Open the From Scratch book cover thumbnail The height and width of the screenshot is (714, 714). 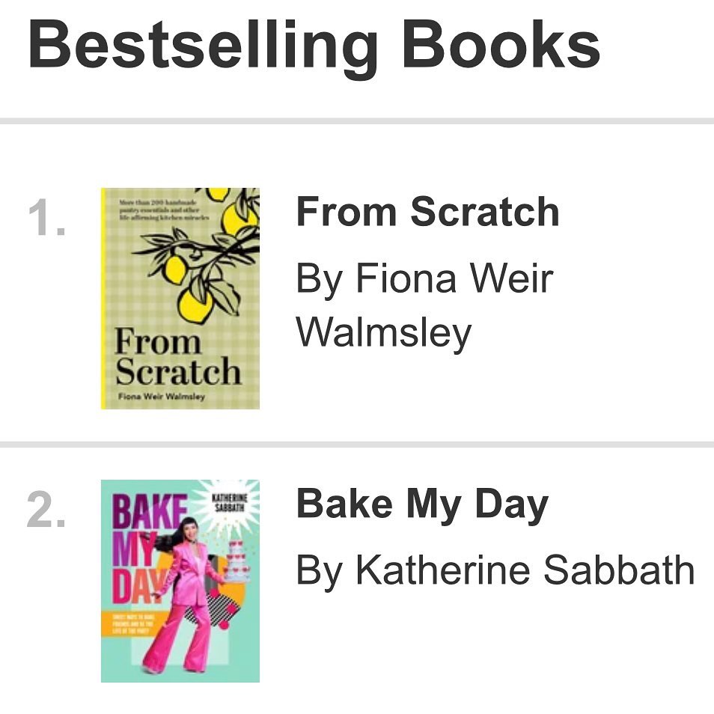coord(180,299)
